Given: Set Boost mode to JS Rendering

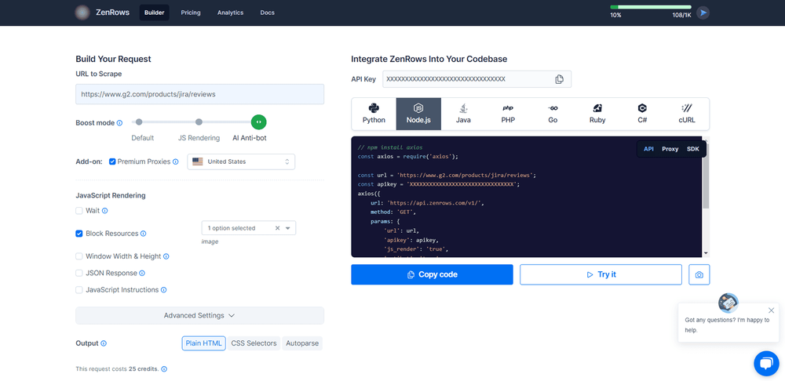Looking at the screenshot, I should [199, 122].
